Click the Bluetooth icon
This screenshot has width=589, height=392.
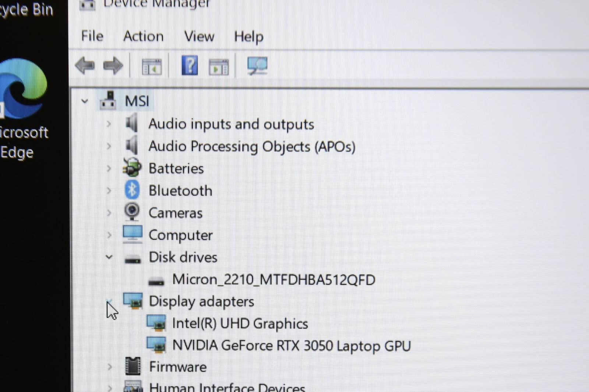(x=132, y=190)
